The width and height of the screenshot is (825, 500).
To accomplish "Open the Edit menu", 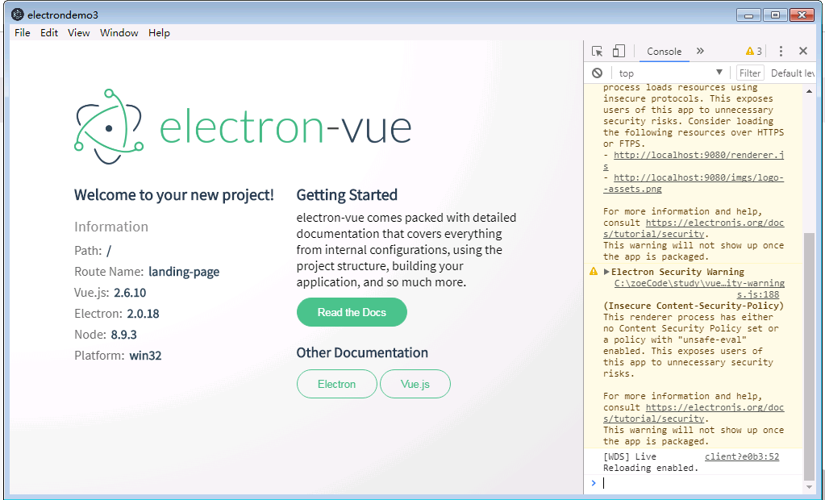I will click(49, 32).
